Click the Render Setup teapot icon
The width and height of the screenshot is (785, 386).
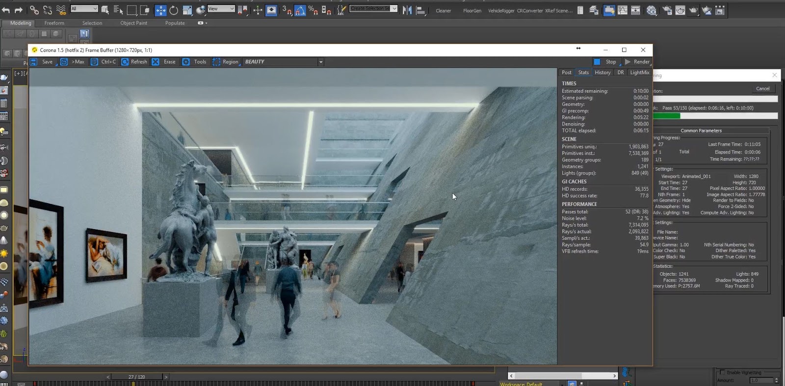point(667,10)
